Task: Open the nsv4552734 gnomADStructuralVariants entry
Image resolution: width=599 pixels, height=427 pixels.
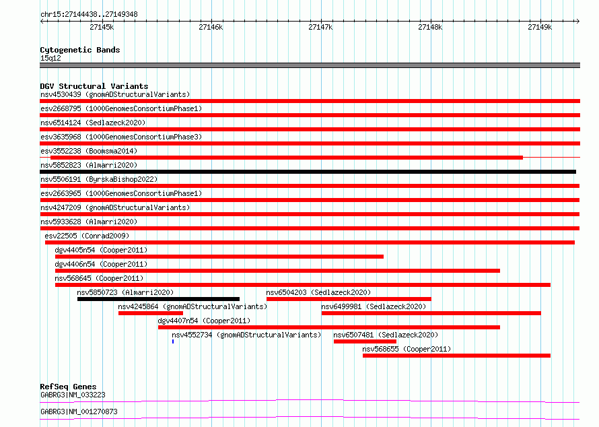Action: 246,335
